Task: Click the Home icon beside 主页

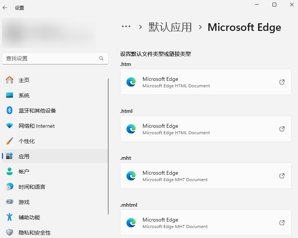Action: [x=10, y=80]
